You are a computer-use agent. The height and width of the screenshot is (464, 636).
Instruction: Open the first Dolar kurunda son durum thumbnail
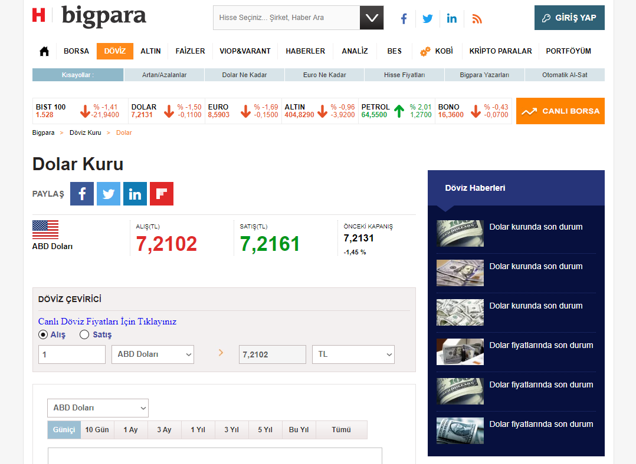click(460, 234)
